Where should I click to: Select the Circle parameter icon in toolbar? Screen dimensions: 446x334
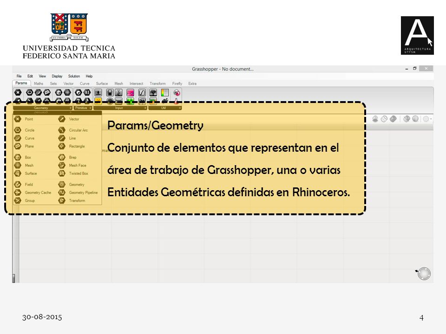30,92
